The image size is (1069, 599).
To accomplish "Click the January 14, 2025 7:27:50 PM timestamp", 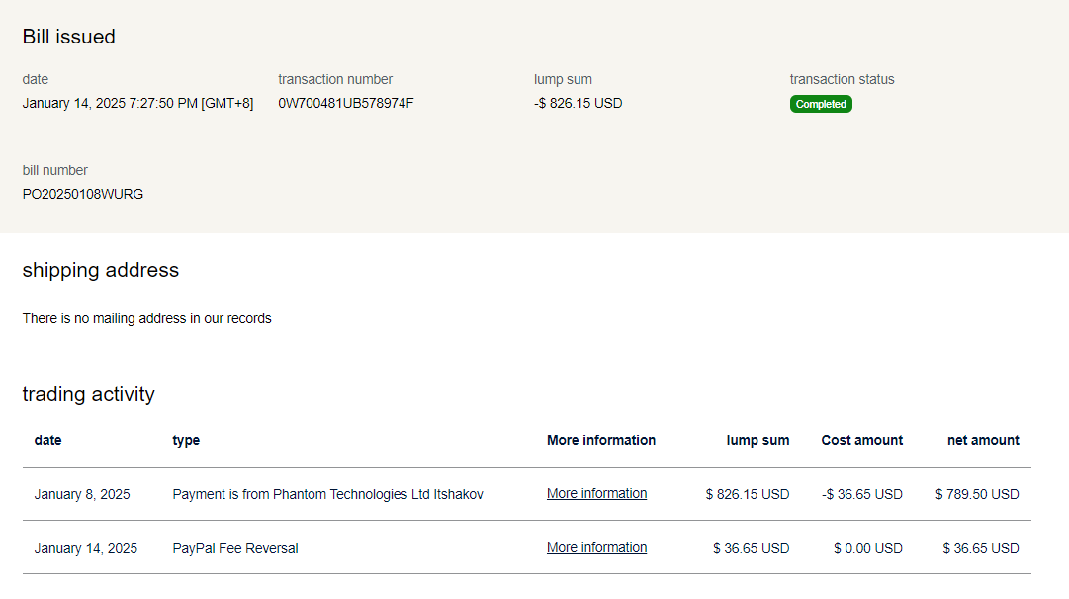I will 137,103.
